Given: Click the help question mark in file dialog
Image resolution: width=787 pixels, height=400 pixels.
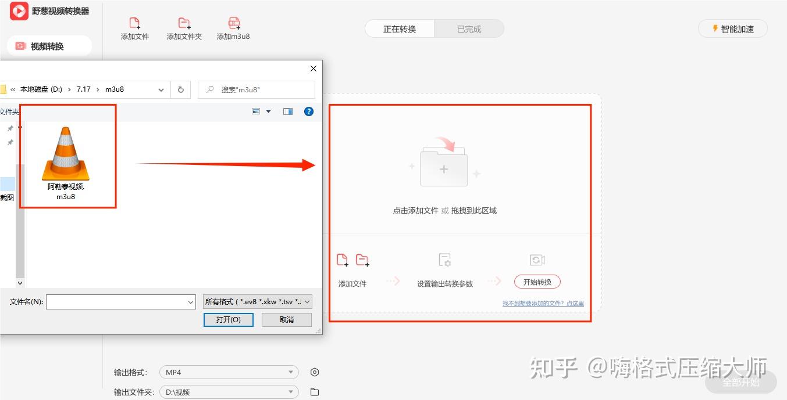Looking at the screenshot, I should click(x=308, y=111).
